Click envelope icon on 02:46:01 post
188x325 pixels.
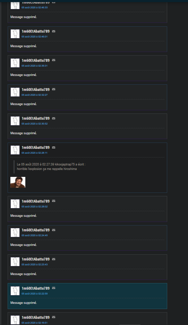[x=53, y=31]
